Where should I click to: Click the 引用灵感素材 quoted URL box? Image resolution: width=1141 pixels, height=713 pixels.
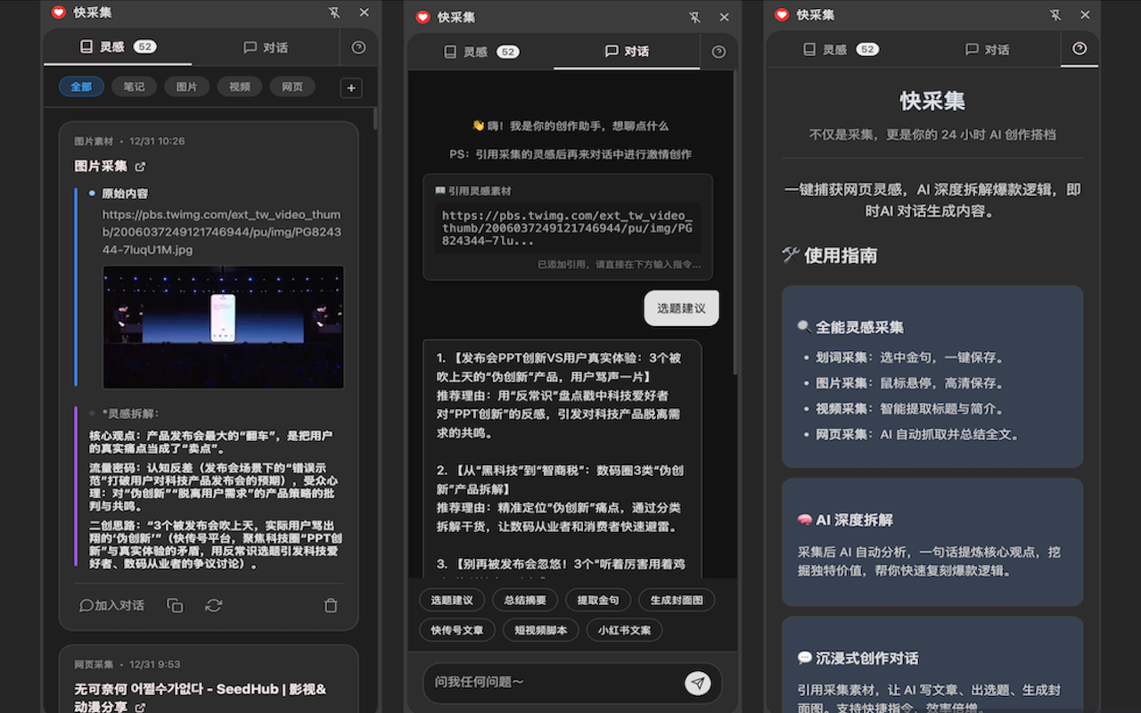click(568, 228)
